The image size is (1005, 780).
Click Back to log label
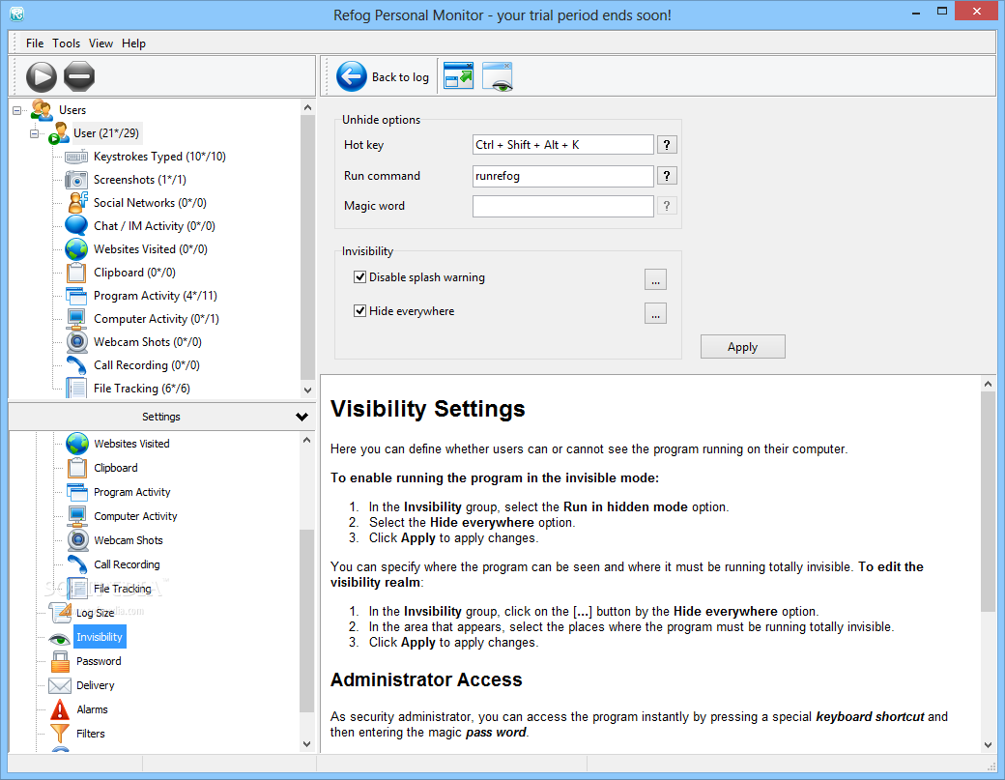coord(400,77)
